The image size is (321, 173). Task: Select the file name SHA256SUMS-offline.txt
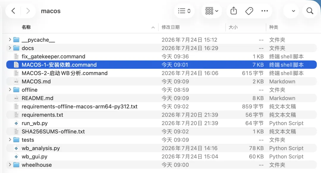pos(53,131)
